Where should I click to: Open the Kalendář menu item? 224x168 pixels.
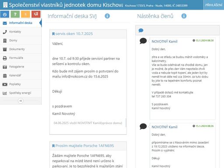pyautogui.click(x=21, y=75)
